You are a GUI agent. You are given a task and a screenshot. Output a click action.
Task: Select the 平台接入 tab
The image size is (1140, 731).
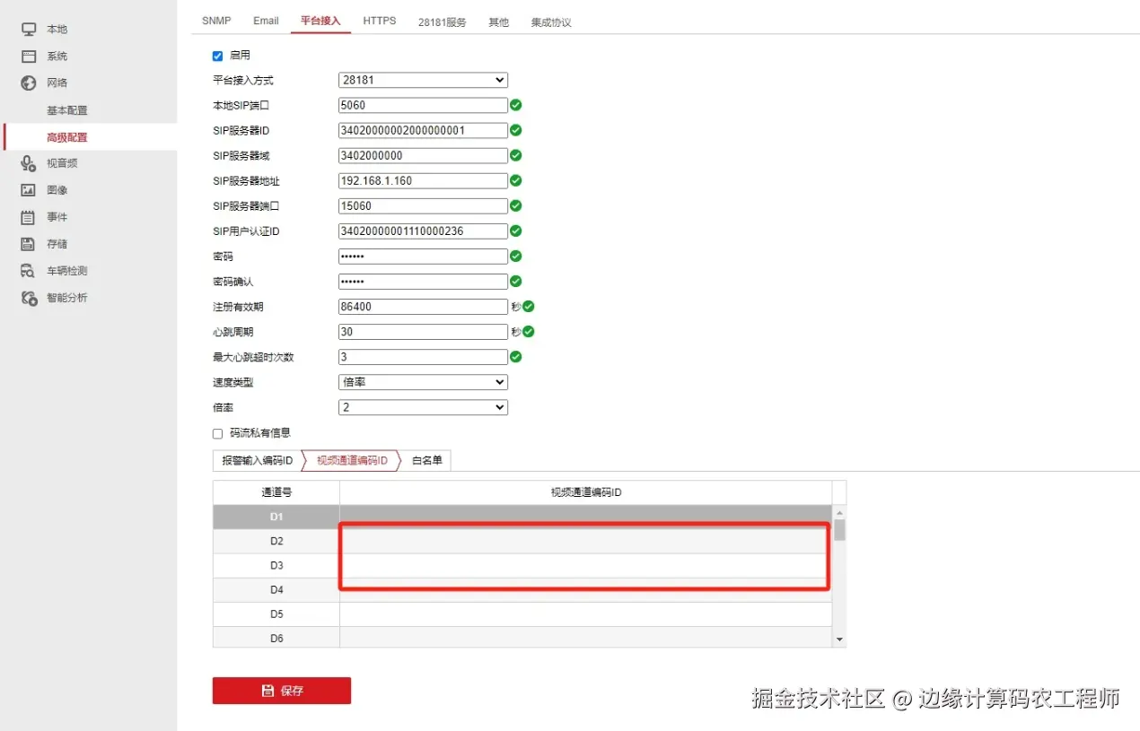pos(320,21)
